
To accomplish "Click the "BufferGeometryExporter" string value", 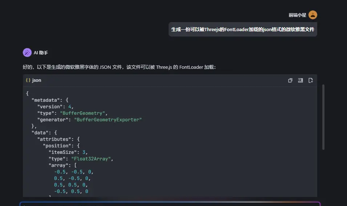I will [x=108, y=120].
